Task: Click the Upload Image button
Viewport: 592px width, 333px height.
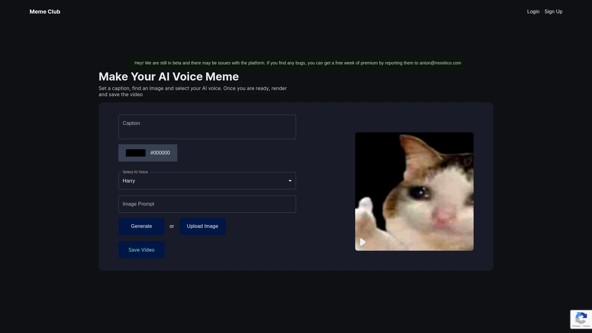Action: (x=202, y=226)
